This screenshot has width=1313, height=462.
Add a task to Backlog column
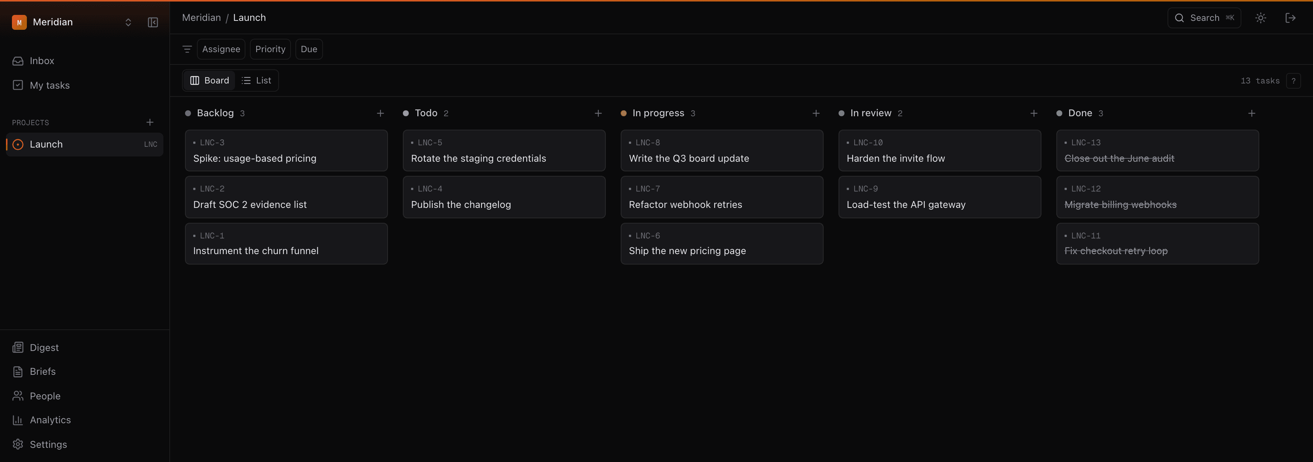click(380, 113)
